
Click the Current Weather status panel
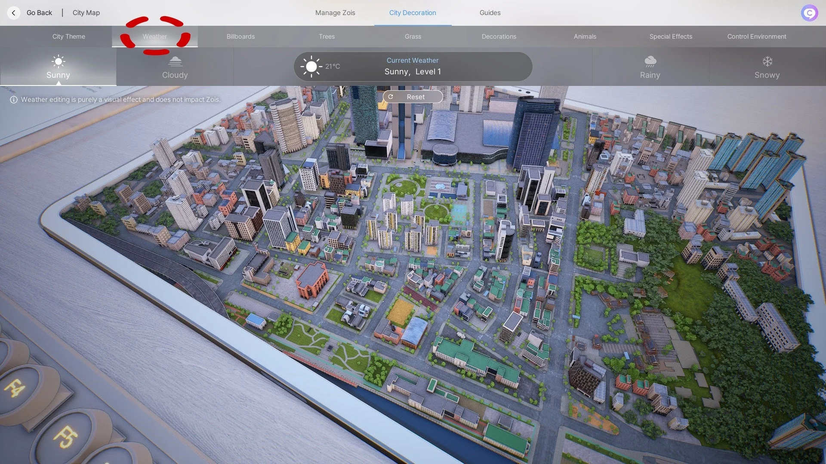[x=413, y=67]
